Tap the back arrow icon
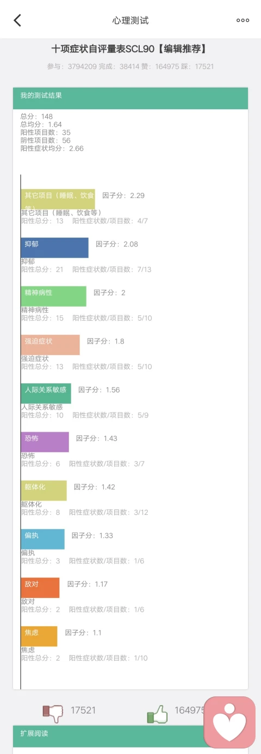 pyautogui.click(x=17, y=20)
